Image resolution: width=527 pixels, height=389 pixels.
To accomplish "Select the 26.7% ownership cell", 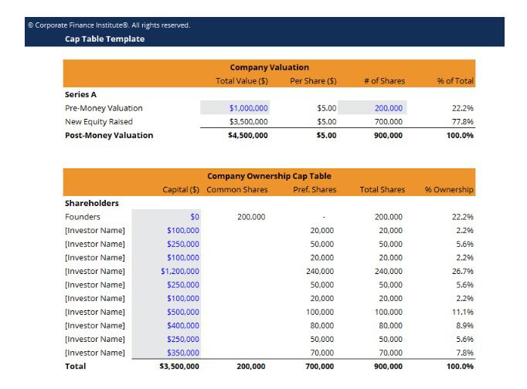I will click(462, 271).
